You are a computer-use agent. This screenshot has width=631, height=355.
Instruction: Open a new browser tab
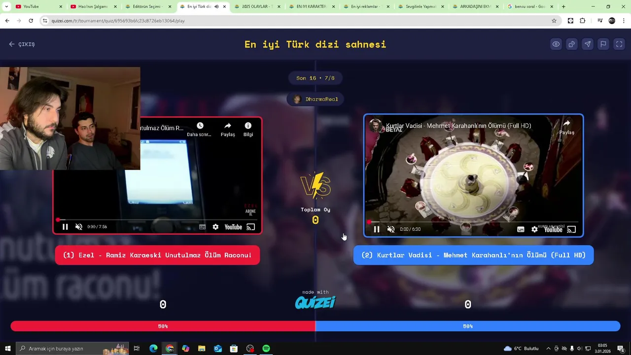[563, 6]
